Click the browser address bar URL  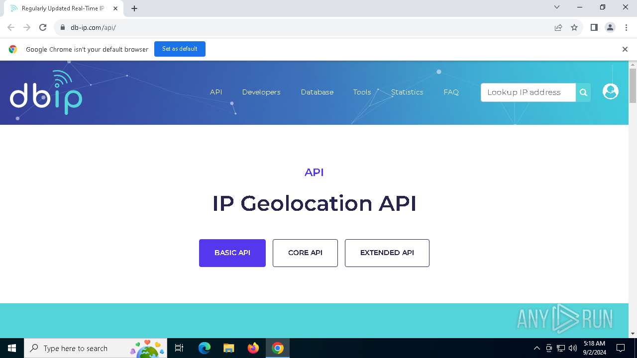[94, 27]
